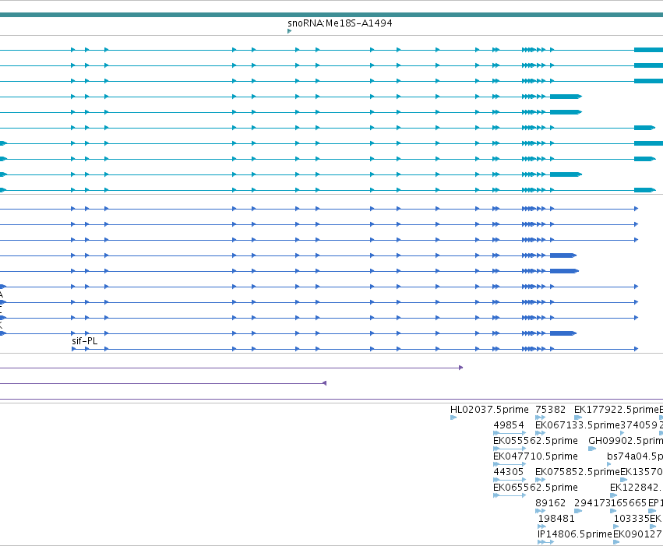663x546 pixels.
Task: Click the 44305 EST feature
Action: [x=510, y=480]
